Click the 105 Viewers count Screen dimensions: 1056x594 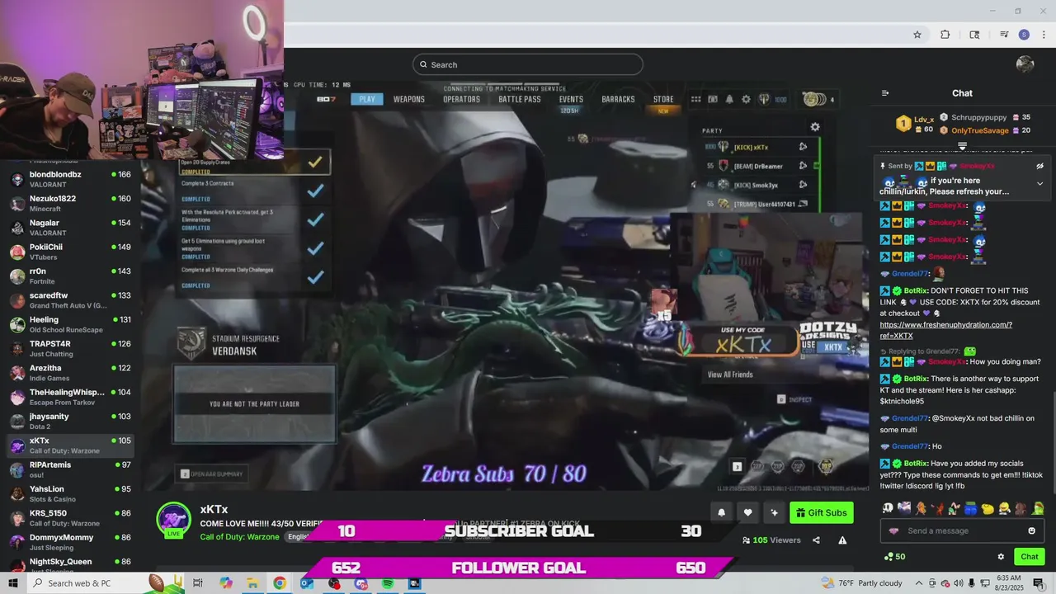point(771,540)
